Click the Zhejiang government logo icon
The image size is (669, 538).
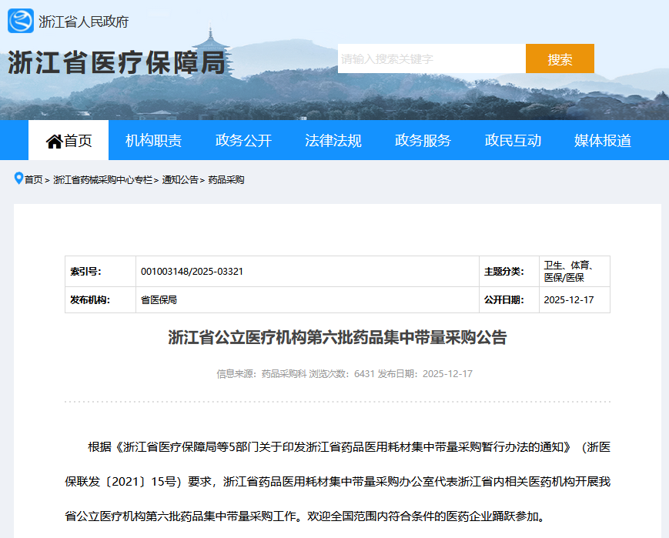21,21
